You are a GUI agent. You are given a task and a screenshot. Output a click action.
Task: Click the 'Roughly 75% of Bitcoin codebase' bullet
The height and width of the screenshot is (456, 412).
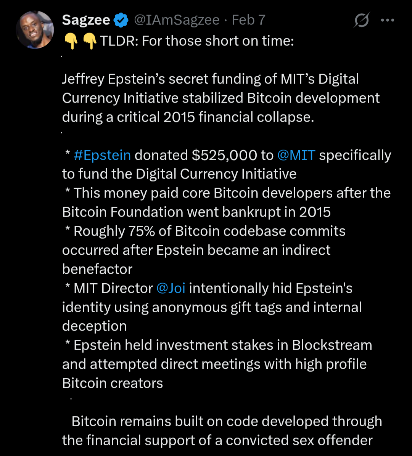pos(209,231)
